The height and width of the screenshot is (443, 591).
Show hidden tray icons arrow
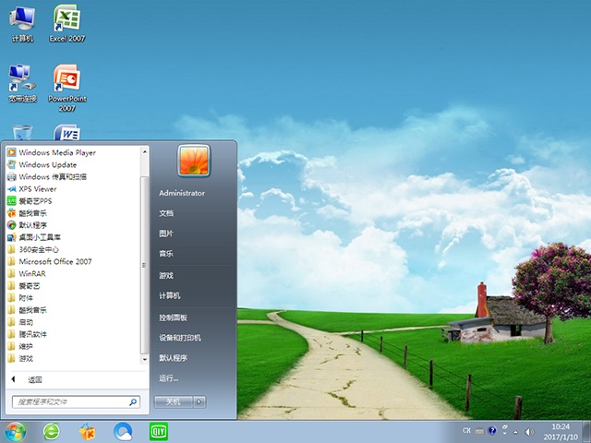click(515, 432)
